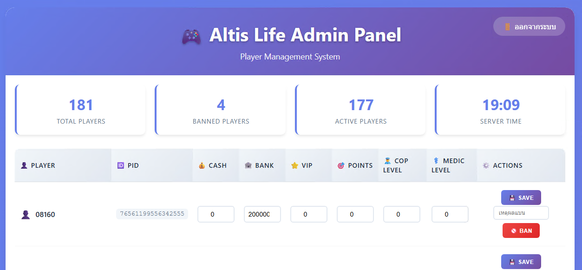Click the ban reason เหตุผลแบน text field

pyautogui.click(x=521, y=213)
